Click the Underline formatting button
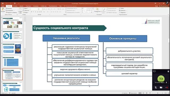The width and height of the screenshot is (170, 96). tap(35, 12)
